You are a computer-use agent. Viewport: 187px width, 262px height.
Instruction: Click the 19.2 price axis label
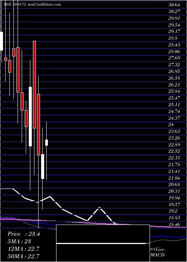pos(173,211)
